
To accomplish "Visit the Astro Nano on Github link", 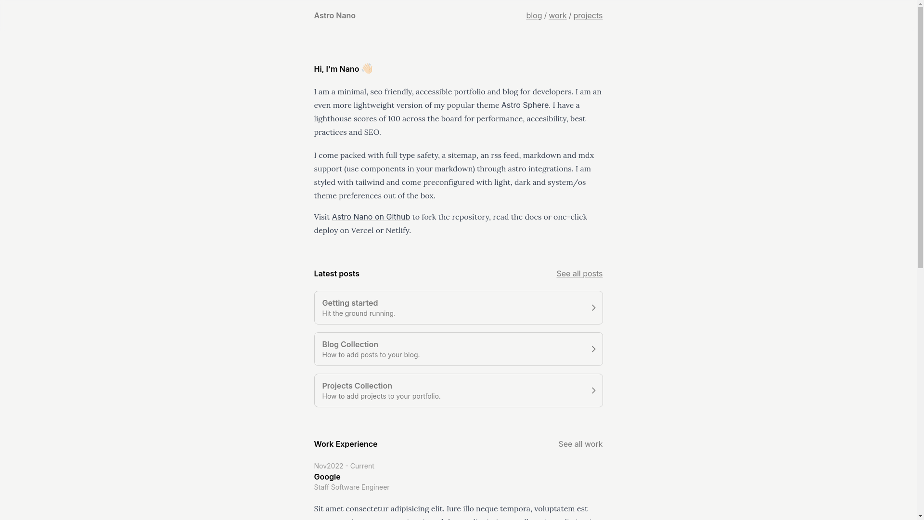I will (x=371, y=217).
